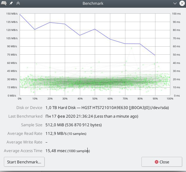Minimize the Benchmark window via down chevron
This screenshot has width=186, height=172.
pyautogui.click(x=175, y=3)
